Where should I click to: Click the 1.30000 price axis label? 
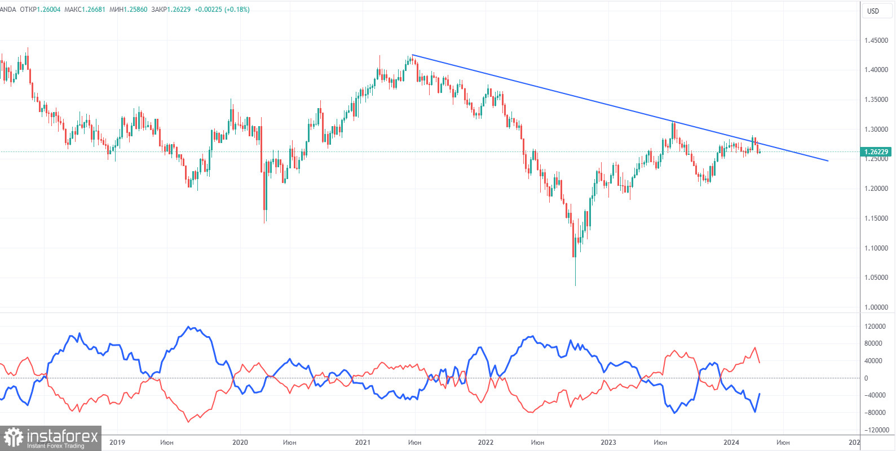[x=876, y=130]
